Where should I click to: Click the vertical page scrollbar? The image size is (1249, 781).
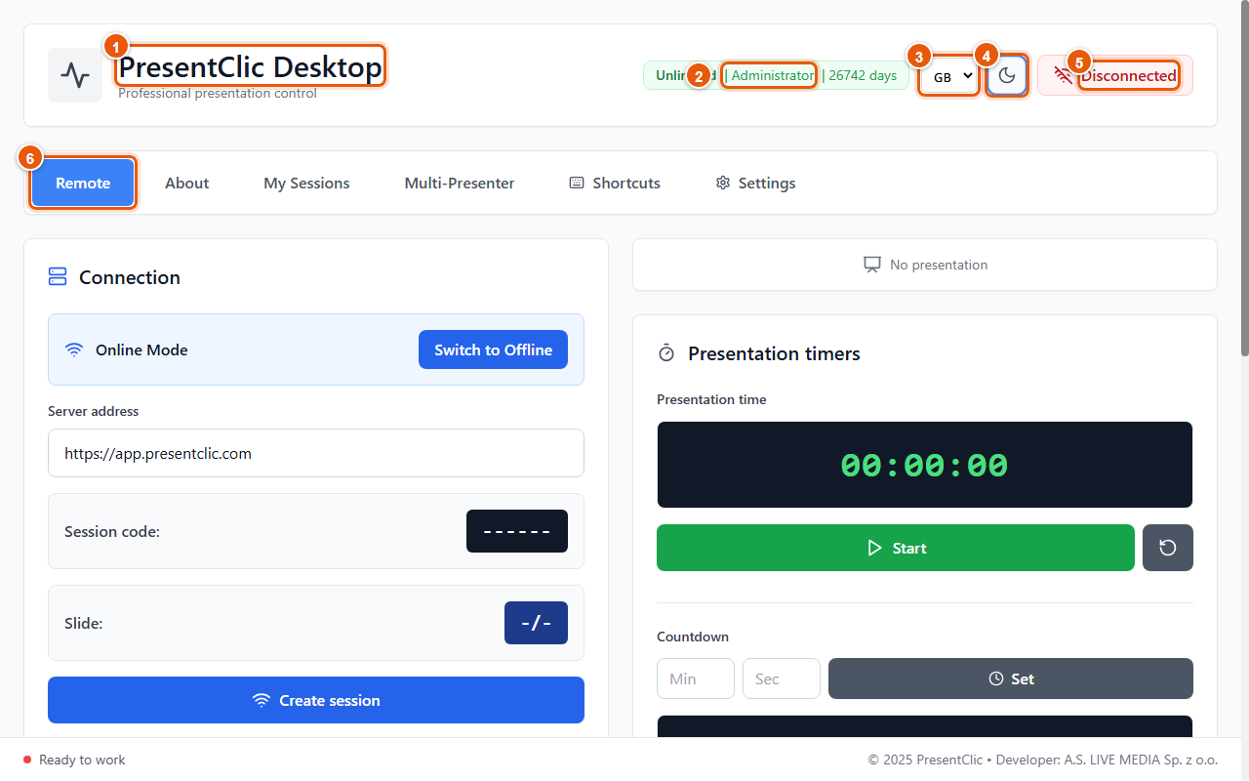1243,176
